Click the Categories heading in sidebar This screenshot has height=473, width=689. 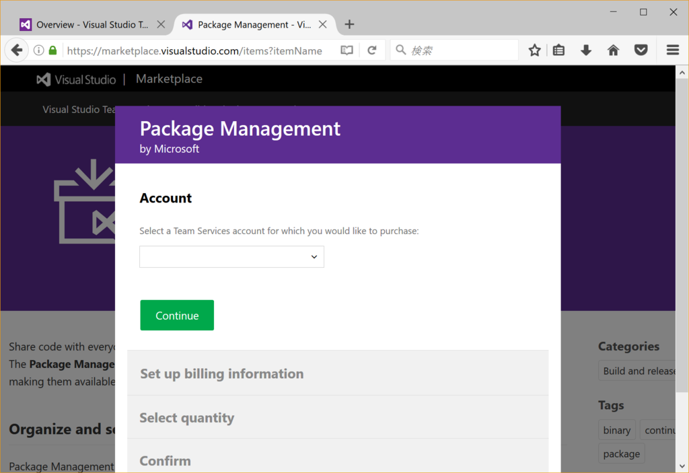[x=629, y=347]
